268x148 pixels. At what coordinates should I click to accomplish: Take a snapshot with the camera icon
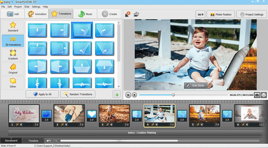[257, 95]
